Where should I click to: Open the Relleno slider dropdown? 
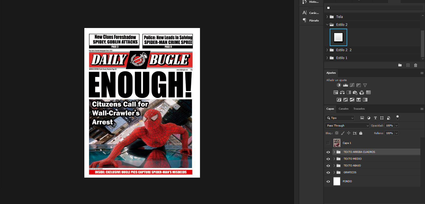tap(396, 133)
